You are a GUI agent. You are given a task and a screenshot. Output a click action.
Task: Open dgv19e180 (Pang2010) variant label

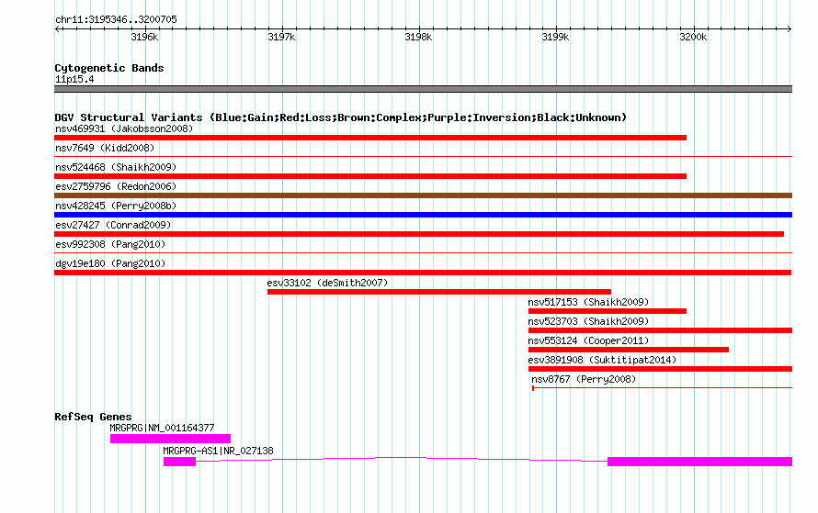click(x=110, y=263)
